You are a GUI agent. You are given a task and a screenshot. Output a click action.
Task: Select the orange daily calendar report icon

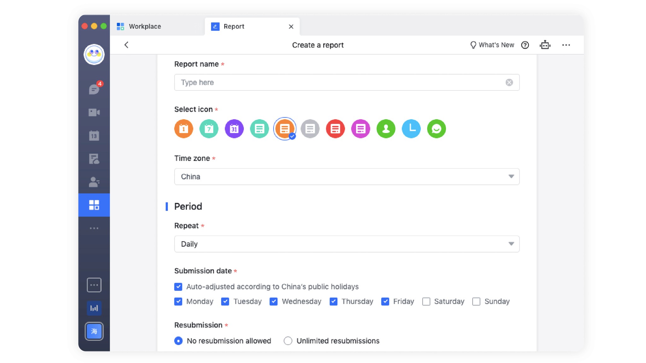184,129
